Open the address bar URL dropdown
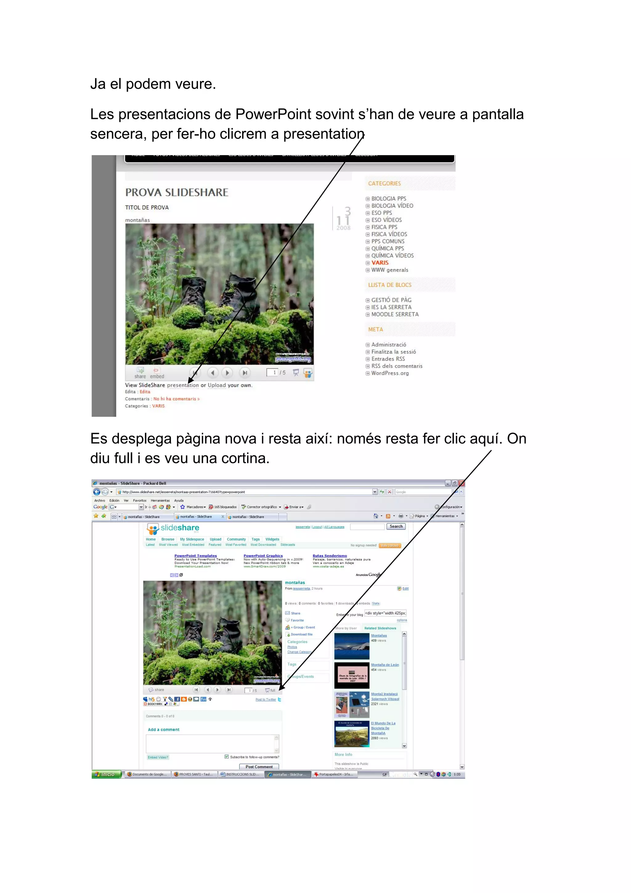This screenshot has width=631, height=893. 375,492
